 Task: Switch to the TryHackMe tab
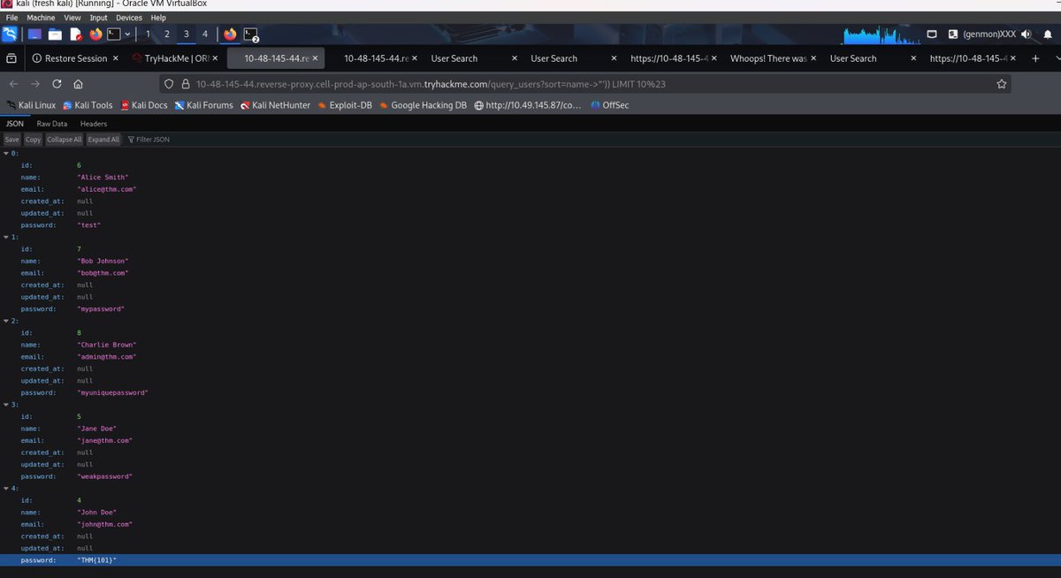pyautogui.click(x=174, y=58)
